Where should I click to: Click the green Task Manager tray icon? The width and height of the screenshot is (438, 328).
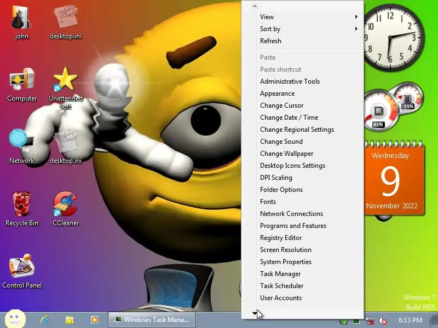click(x=356, y=321)
